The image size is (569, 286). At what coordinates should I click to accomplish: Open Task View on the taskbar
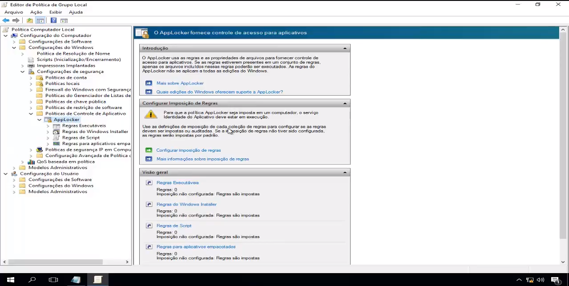(x=53, y=280)
